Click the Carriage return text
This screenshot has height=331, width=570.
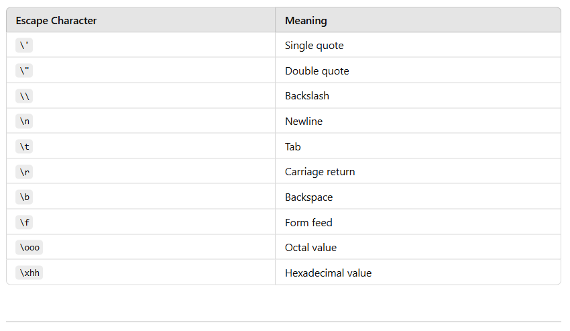(x=320, y=172)
